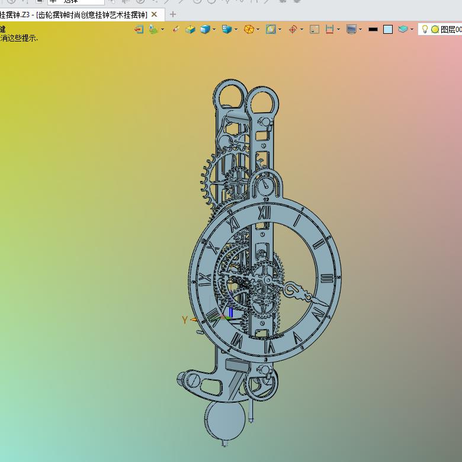The height and width of the screenshot is (462, 462).
Task: Click the monitor display icon
Action: click(x=351, y=29)
